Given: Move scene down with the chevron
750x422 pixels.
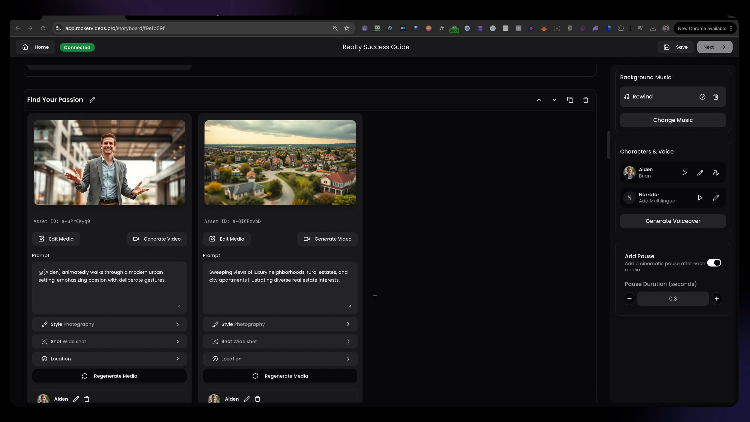Looking at the screenshot, I should [x=554, y=100].
